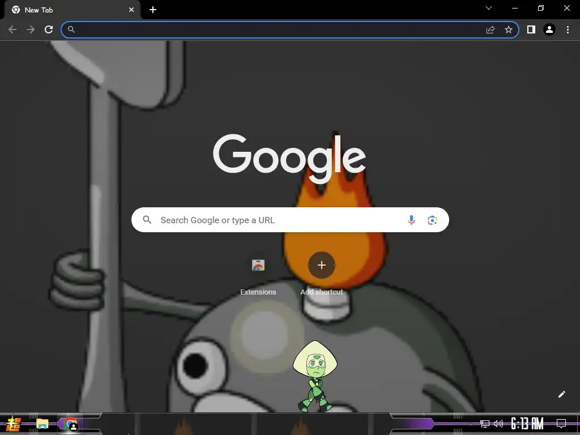The width and height of the screenshot is (580, 435).
Task: Go back with the browser back arrow
Action: tap(12, 29)
